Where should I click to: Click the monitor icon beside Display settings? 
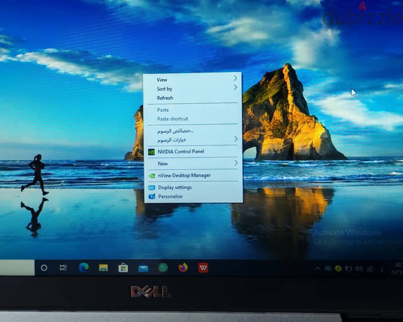[152, 188]
